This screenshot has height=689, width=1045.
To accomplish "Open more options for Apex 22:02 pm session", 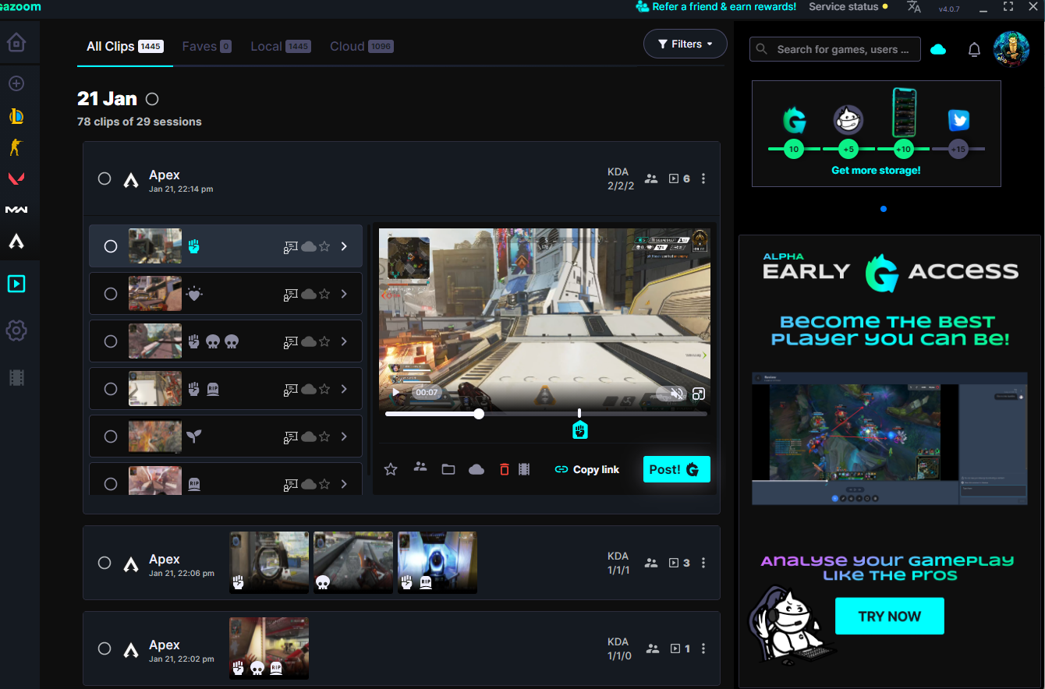I will [x=703, y=648].
